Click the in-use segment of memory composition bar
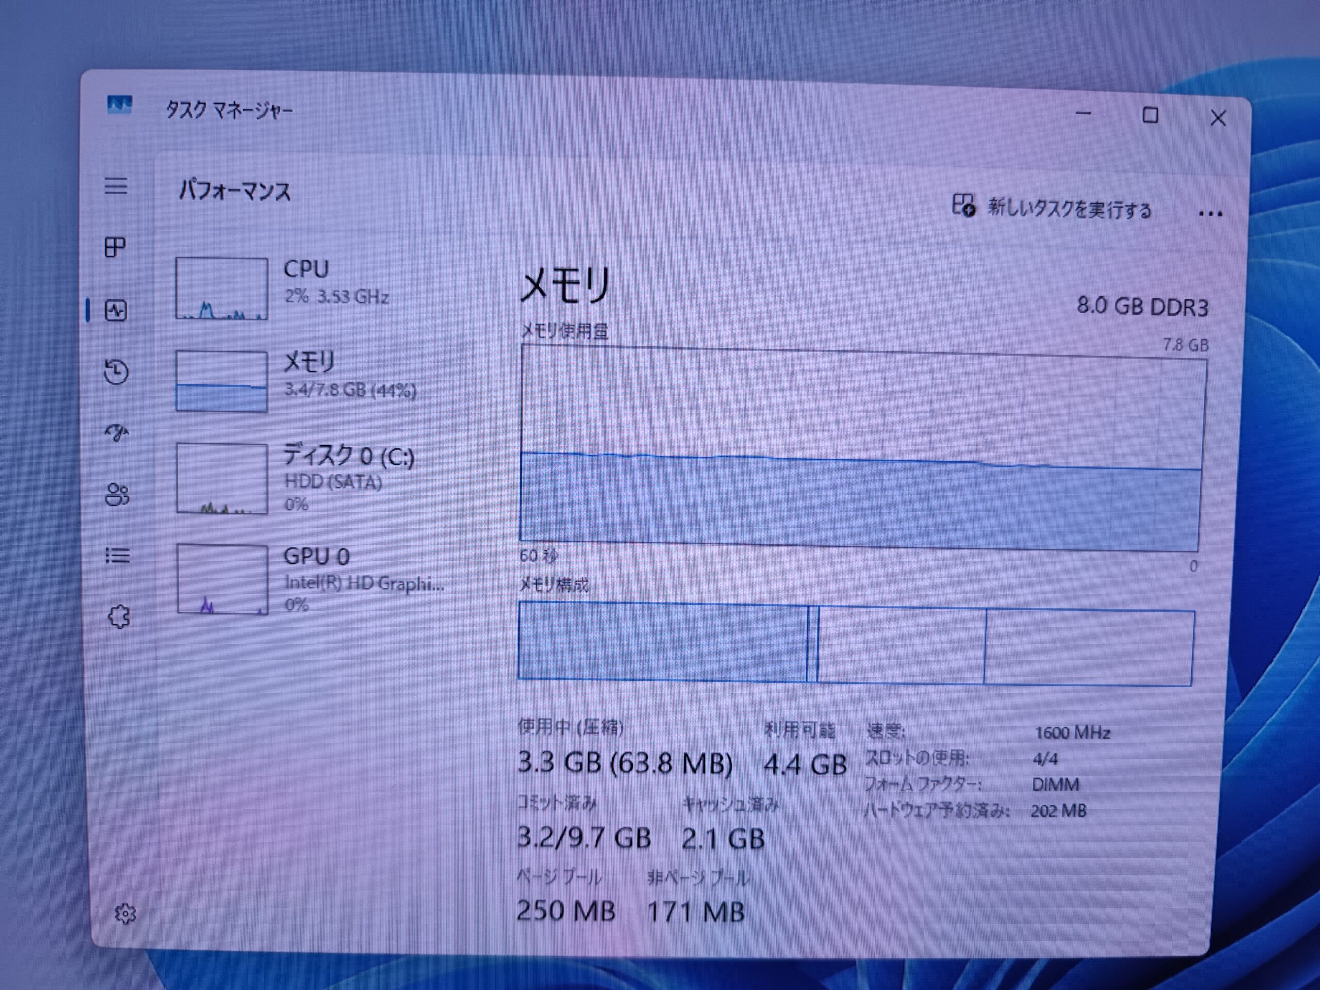The width and height of the screenshot is (1320, 990). (x=663, y=641)
